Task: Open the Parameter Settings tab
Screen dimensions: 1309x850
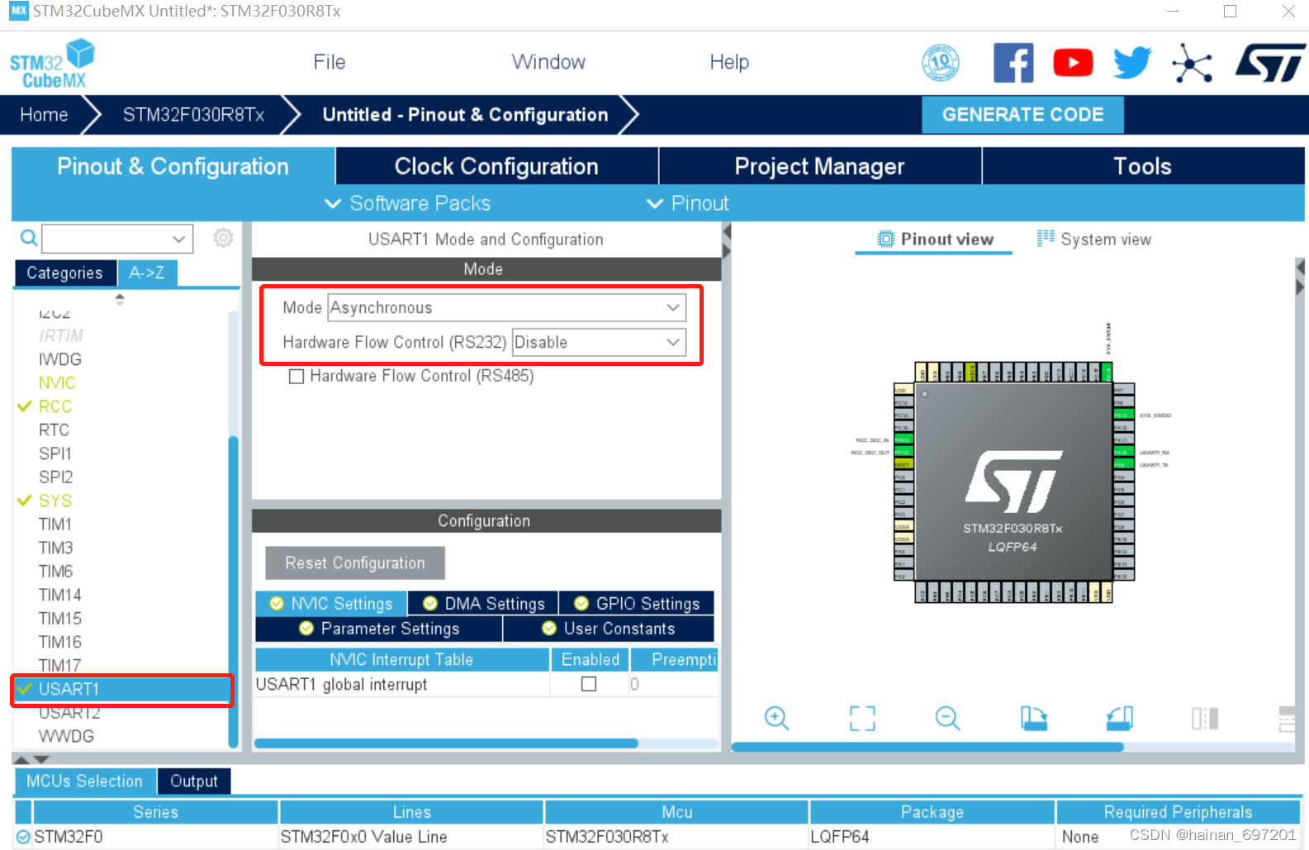Action: tap(379, 629)
